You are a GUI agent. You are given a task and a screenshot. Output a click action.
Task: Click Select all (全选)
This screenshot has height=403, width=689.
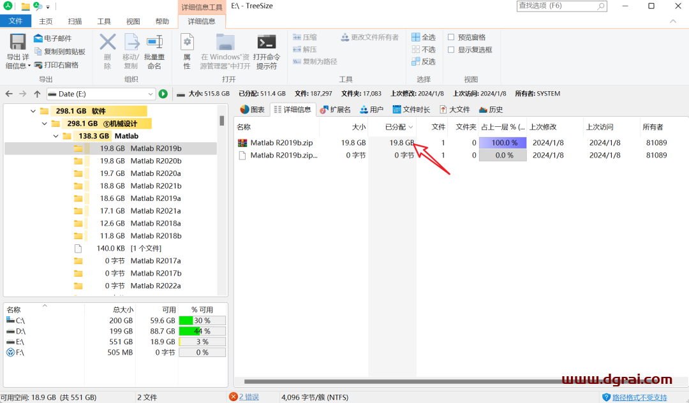[424, 38]
